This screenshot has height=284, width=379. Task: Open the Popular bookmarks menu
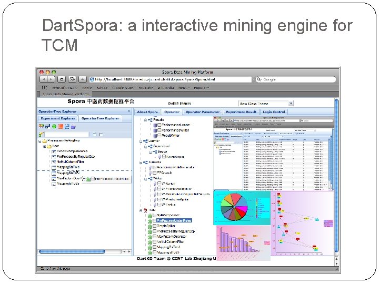point(201,88)
